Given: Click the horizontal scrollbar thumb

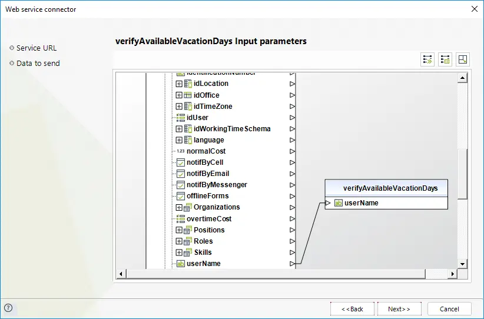Looking at the screenshot, I should [x=276, y=274].
